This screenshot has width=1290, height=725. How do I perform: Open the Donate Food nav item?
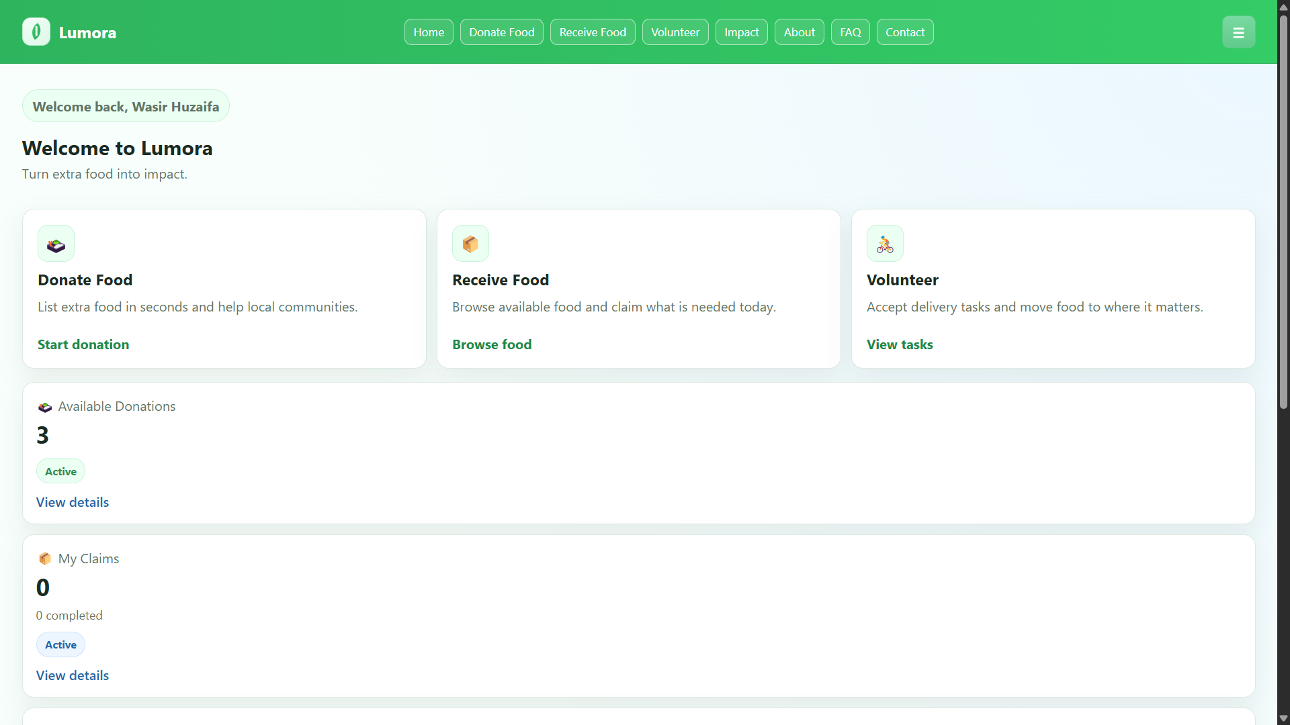coord(501,32)
